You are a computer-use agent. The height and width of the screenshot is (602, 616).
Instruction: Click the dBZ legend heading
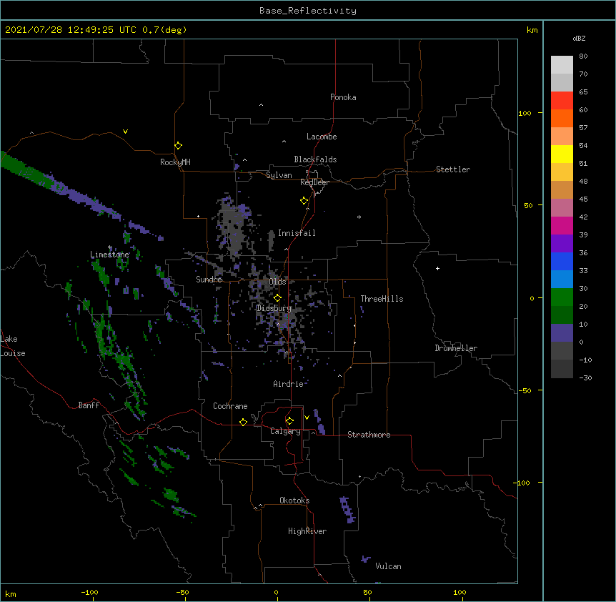579,39
